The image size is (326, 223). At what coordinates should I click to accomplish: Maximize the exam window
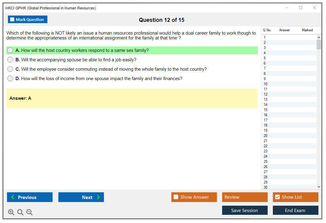301,8
